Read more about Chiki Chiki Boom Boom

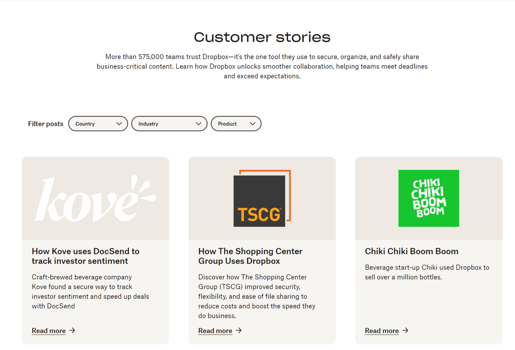click(x=382, y=331)
